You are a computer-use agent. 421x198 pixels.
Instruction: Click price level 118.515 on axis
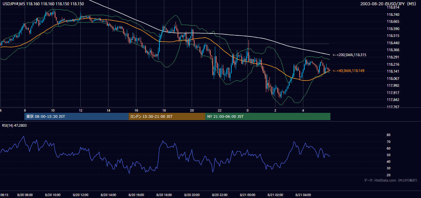click(393, 36)
